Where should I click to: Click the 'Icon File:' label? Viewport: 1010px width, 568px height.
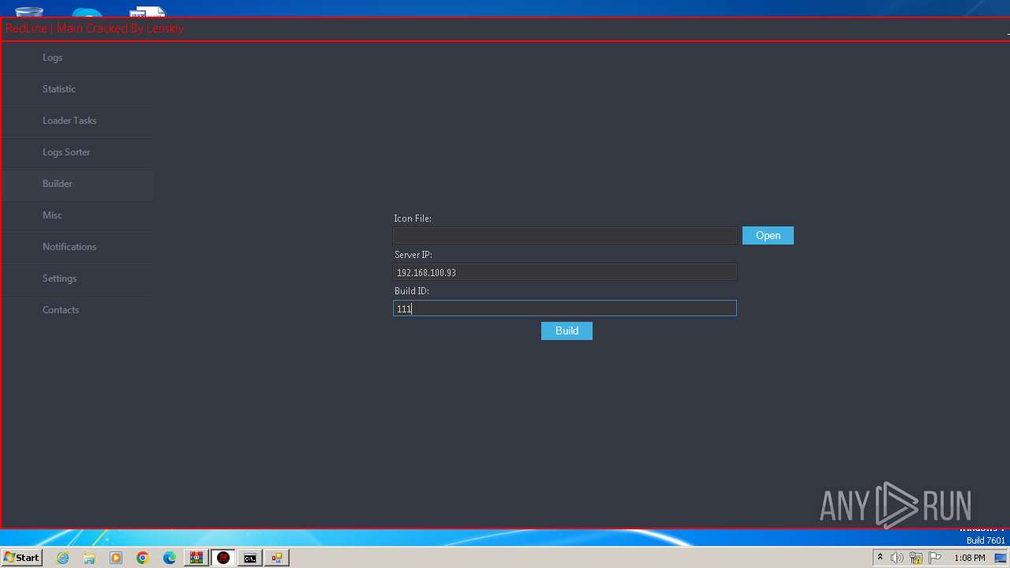pyautogui.click(x=413, y=219)
